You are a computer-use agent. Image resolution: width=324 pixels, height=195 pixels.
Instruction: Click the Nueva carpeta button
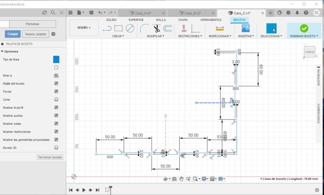35,34
